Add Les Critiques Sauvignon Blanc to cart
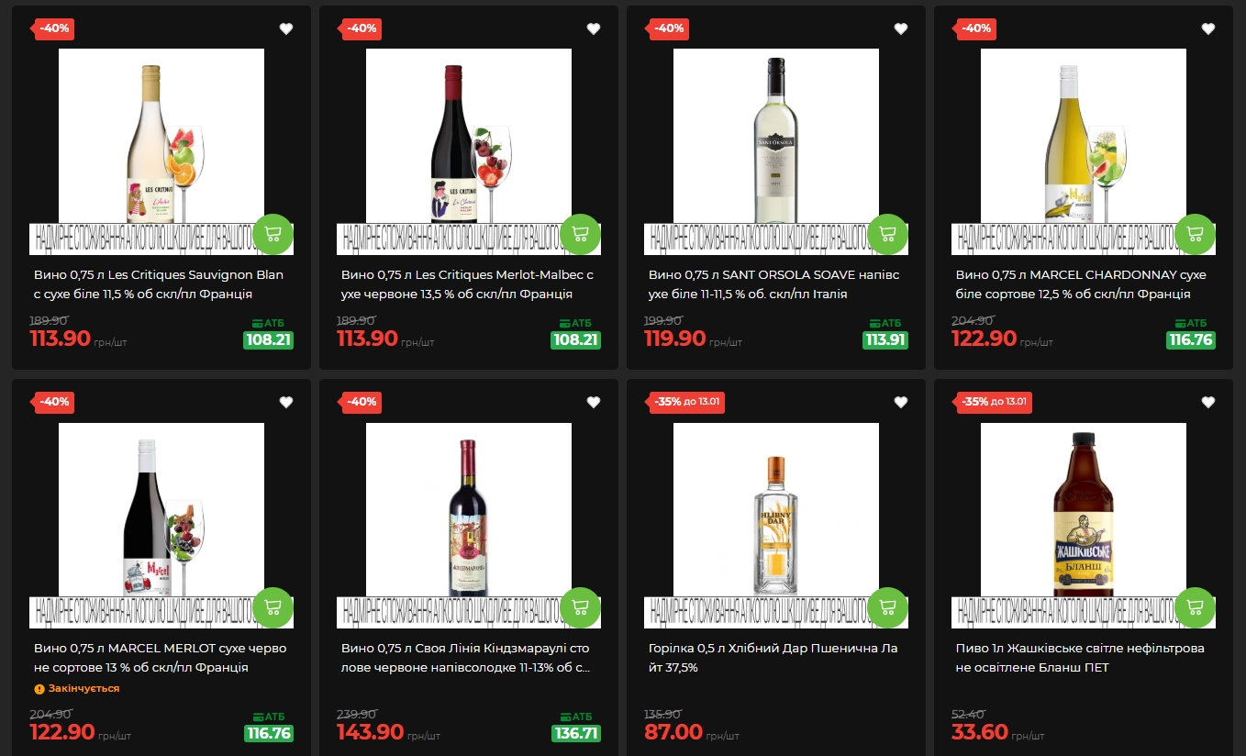1246x756 pixels. point(273,234)
